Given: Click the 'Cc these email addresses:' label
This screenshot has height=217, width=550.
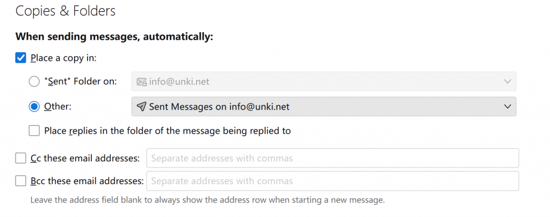Looking at the screenshot, I should (85, 158).
